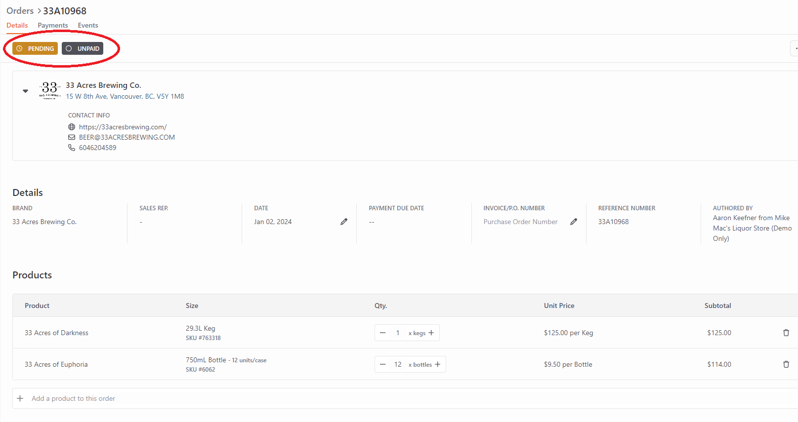This screenshot has width=798, height=422.
Task: Click the kegs quantity value 1
Action: coord(398,333)
